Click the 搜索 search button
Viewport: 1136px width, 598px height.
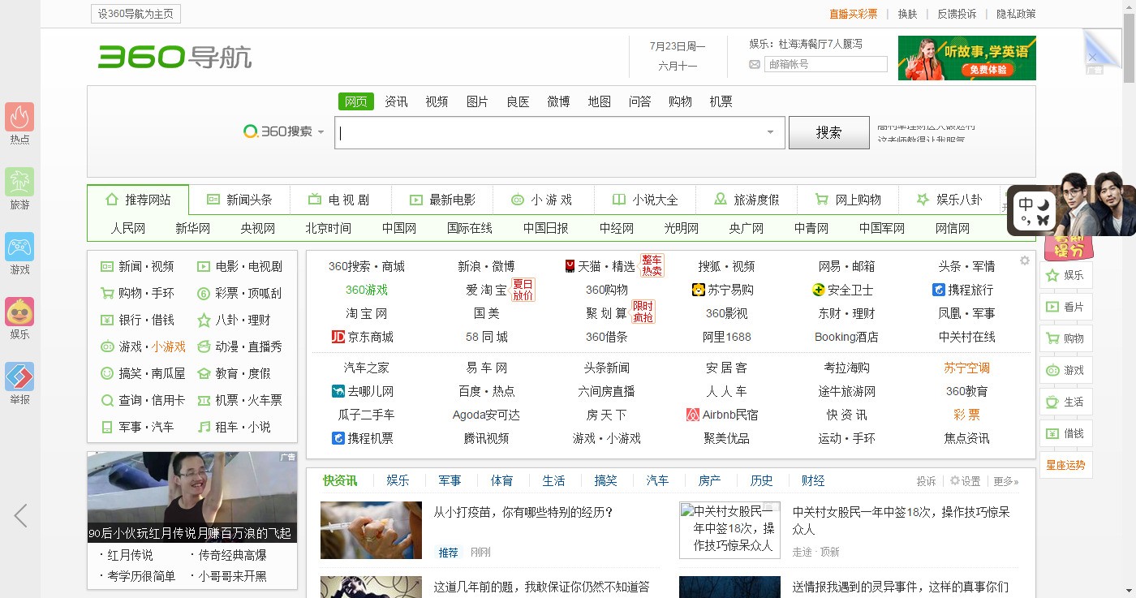point(828,132)
